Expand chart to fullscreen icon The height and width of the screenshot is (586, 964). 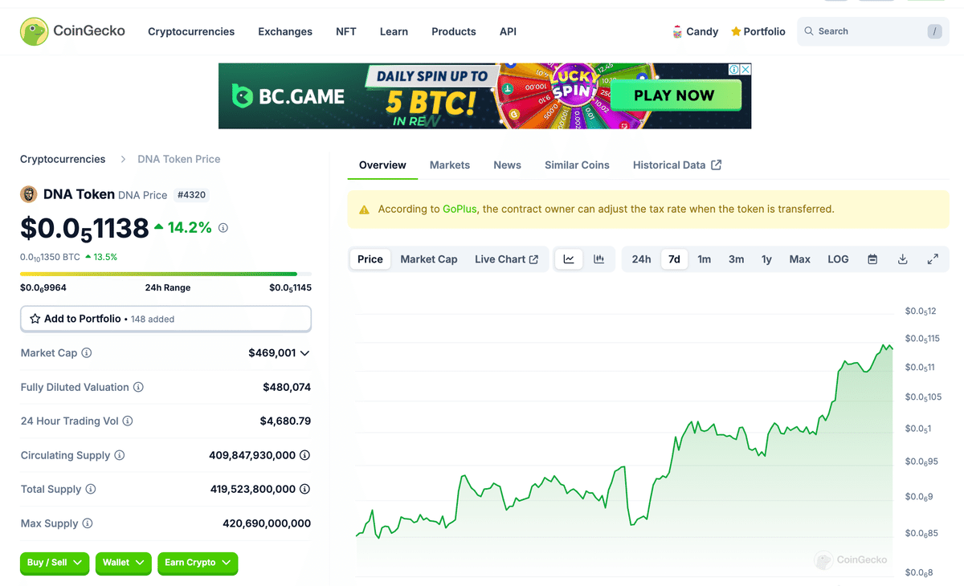tap(933, 259)
